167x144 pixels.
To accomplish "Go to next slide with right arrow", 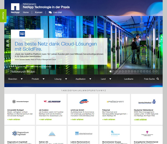I will (x=159, y=45).
